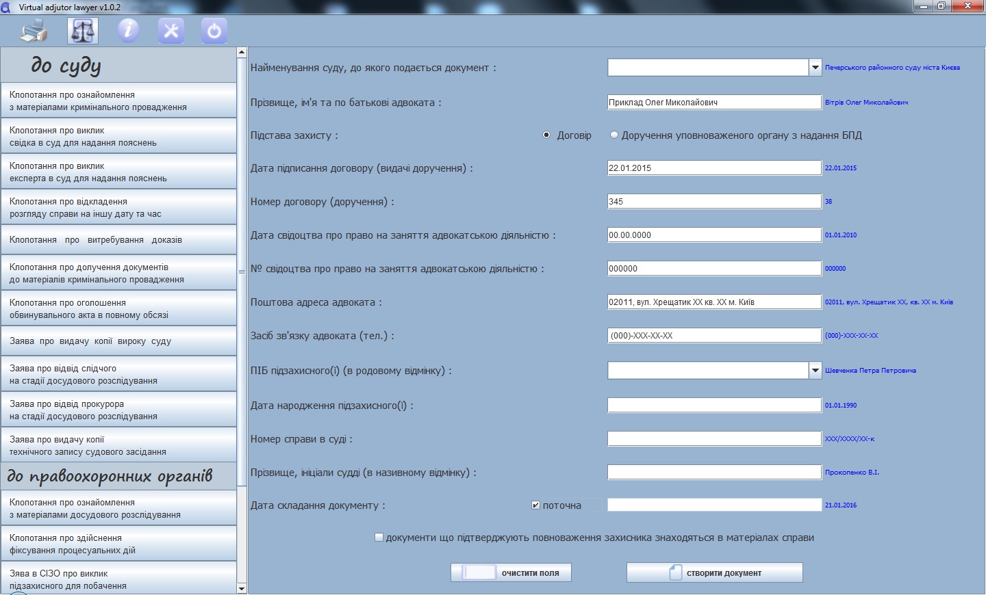Click the до правоохоронних органів section header
The height and width of the screenshot is (595, 986).
coord(118,477)
